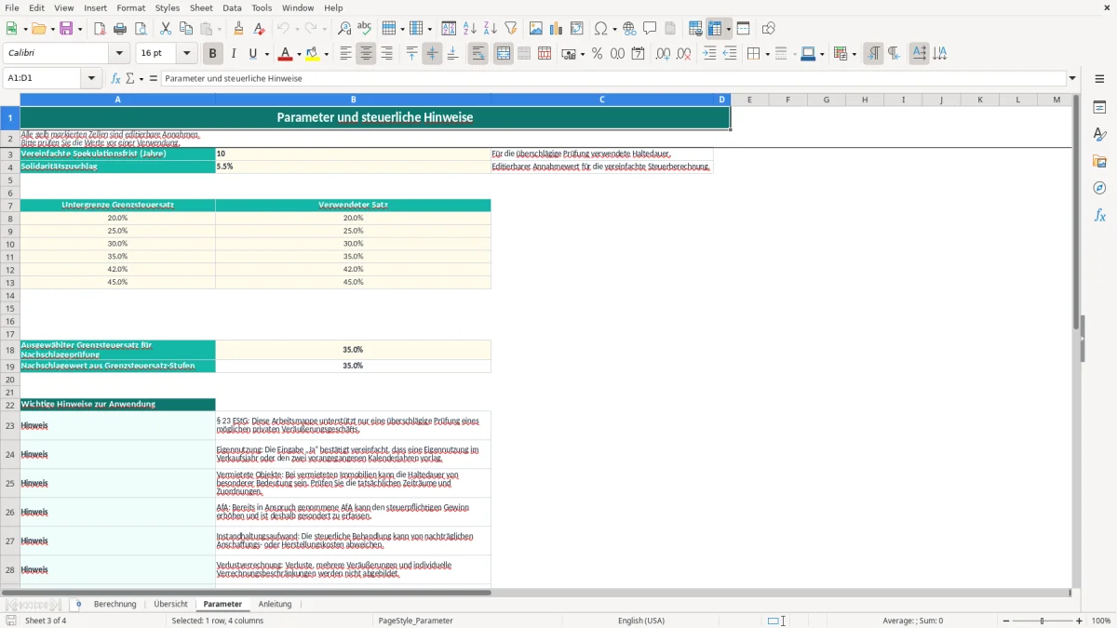The width and height of the screenshot is (1117, 628).
Task: Increase indent icon
Action: click(709, 54)
